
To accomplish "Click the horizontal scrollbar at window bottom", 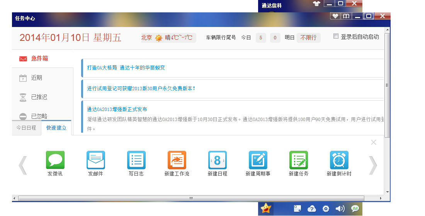I will (x=190, y=198).
